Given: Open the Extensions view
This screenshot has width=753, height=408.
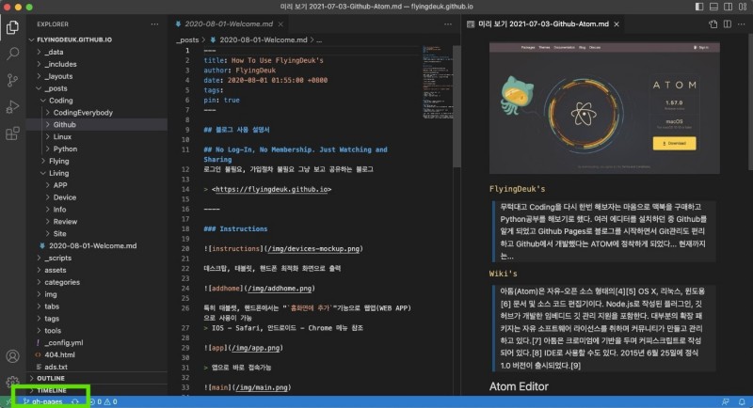Looking at the screenshot, I should click(x=13, y=133).
